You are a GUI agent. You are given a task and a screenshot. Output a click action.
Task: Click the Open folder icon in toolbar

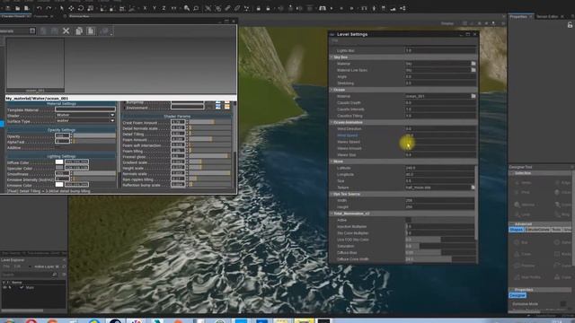click(17, 8)
